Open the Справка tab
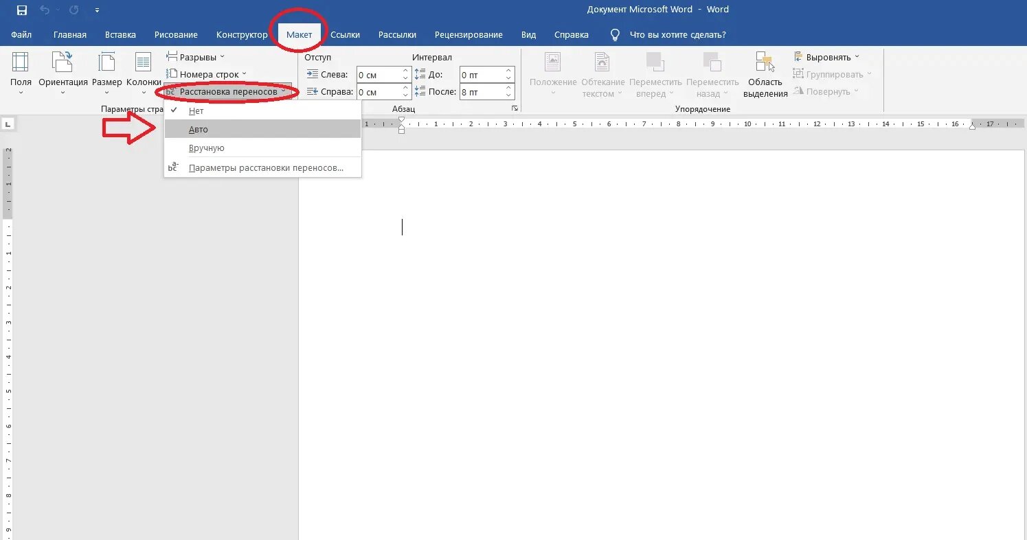Image resolution: width=1027 pixels, height=540 pixels. coord(572,34)
